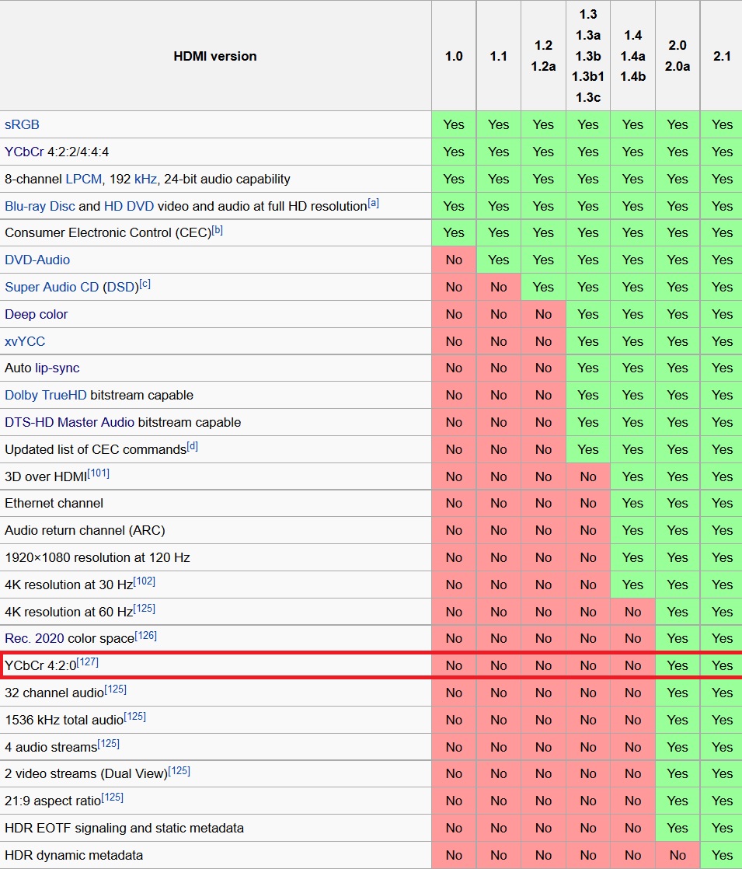Select the 2.1 column header
The height and width of the screenshot is (869, 742).
click(722, 56)
